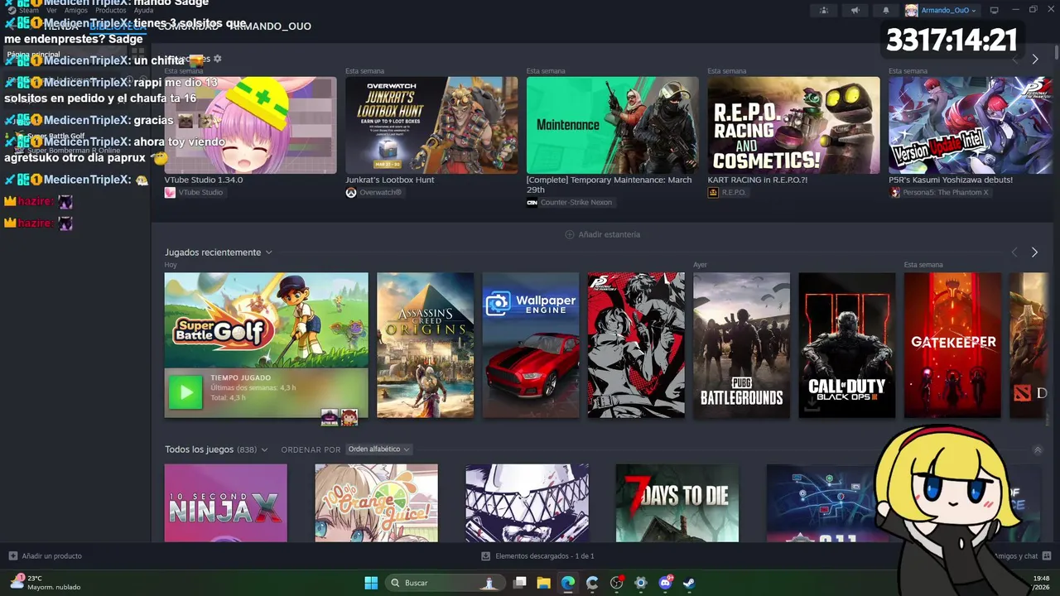Go to next news items arrow
The image size is (1060, 596).
click(1034, 60)
